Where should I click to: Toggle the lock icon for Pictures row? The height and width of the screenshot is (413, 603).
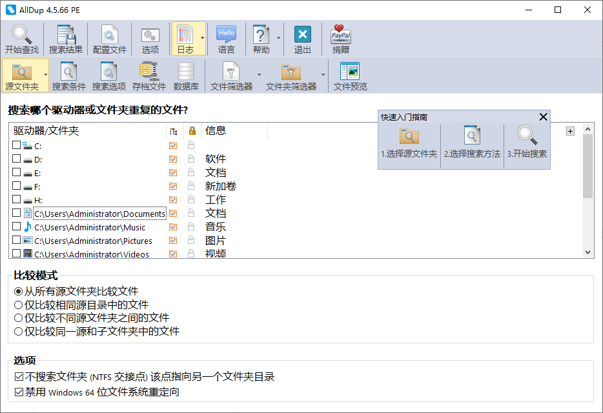[190, 240]
